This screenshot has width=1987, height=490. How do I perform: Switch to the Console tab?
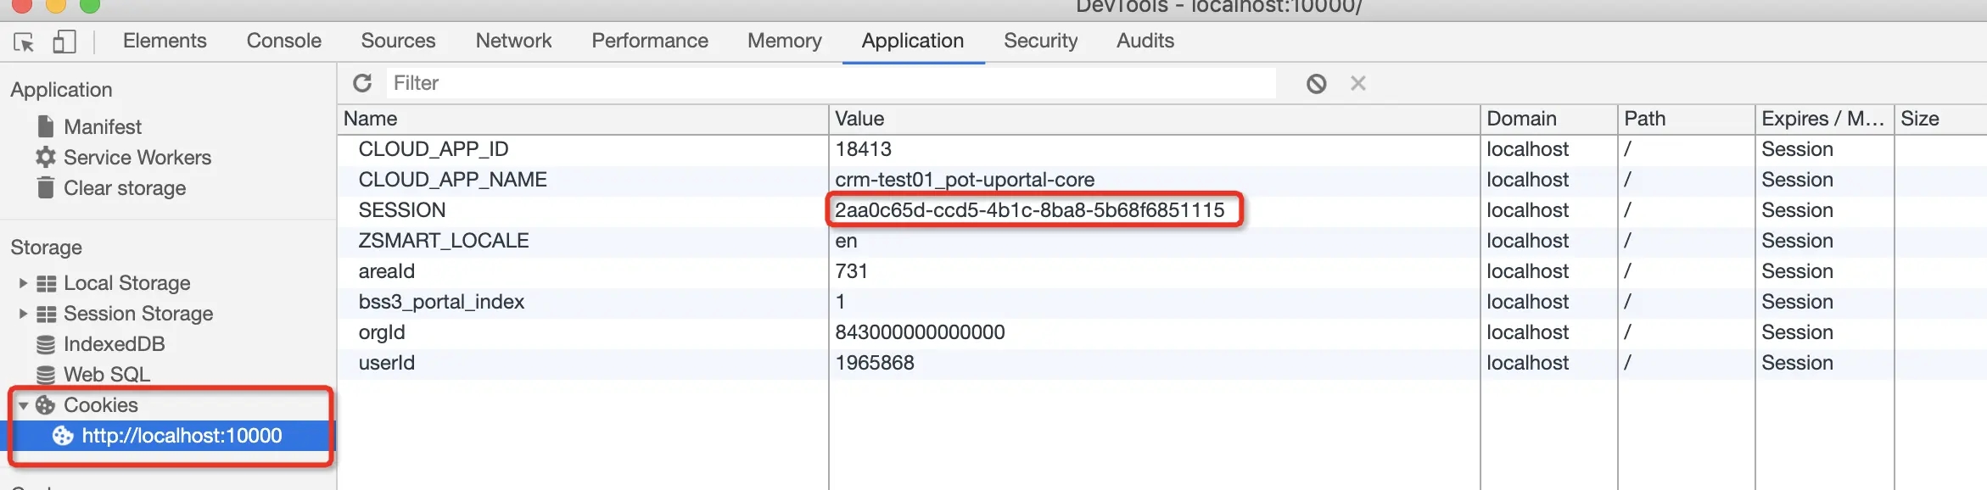(x=284, y=41)
